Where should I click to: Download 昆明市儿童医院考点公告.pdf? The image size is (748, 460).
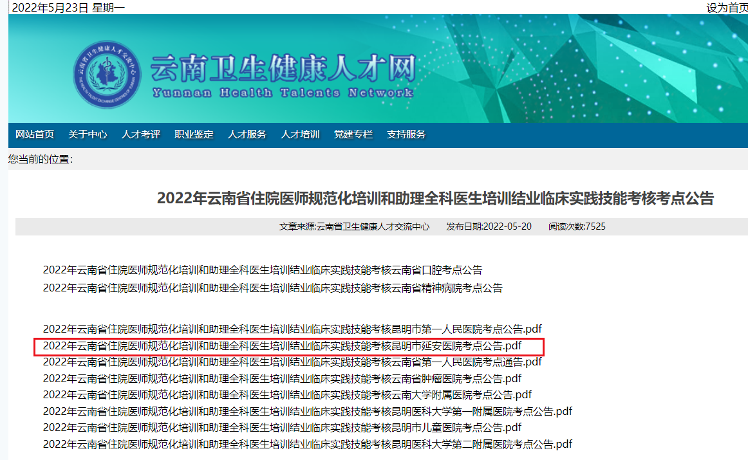click(x=282, y=427)
